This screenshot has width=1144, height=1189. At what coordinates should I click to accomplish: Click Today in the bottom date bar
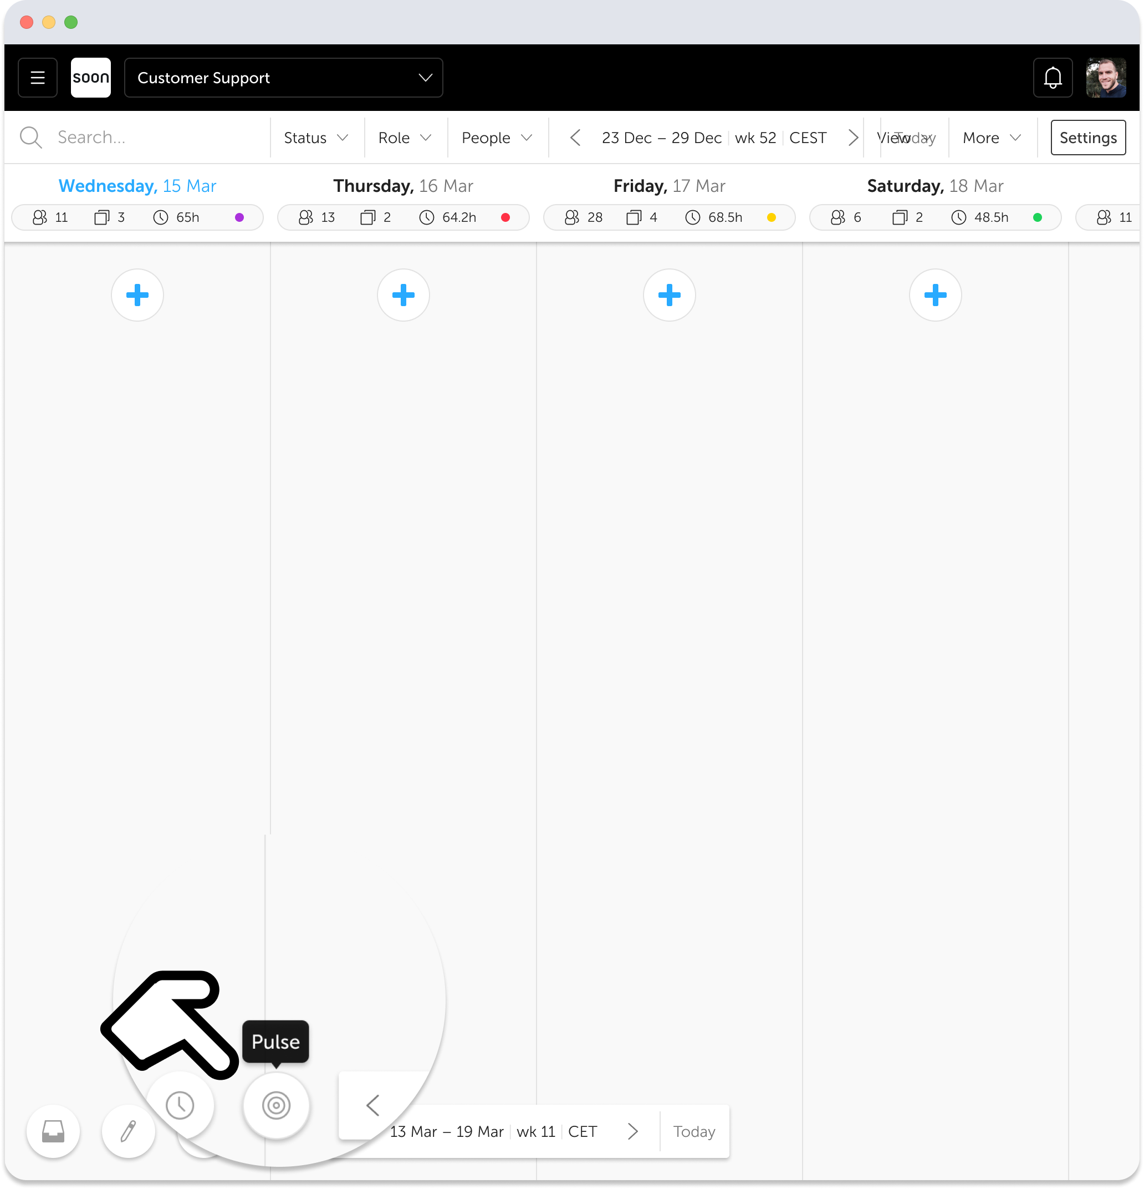693,1131
